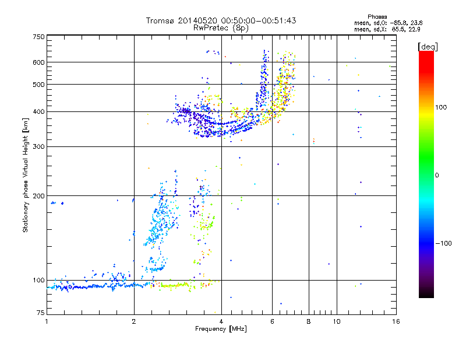
Task: Click the colorbar tick label '100'
Action: click(x=441, y=107)
